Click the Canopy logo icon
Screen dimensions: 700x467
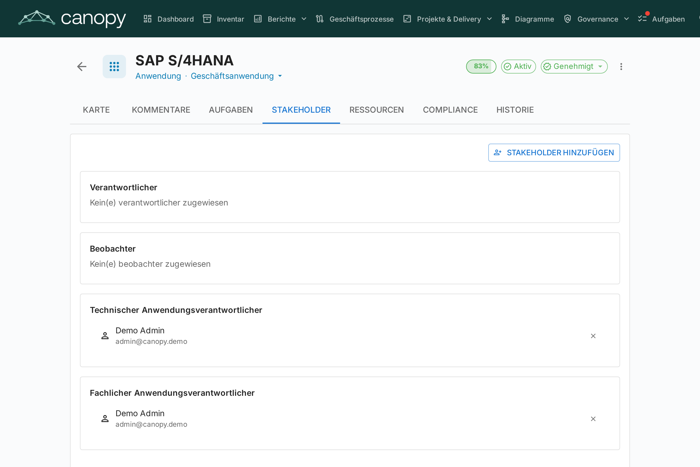coord(37,18)
